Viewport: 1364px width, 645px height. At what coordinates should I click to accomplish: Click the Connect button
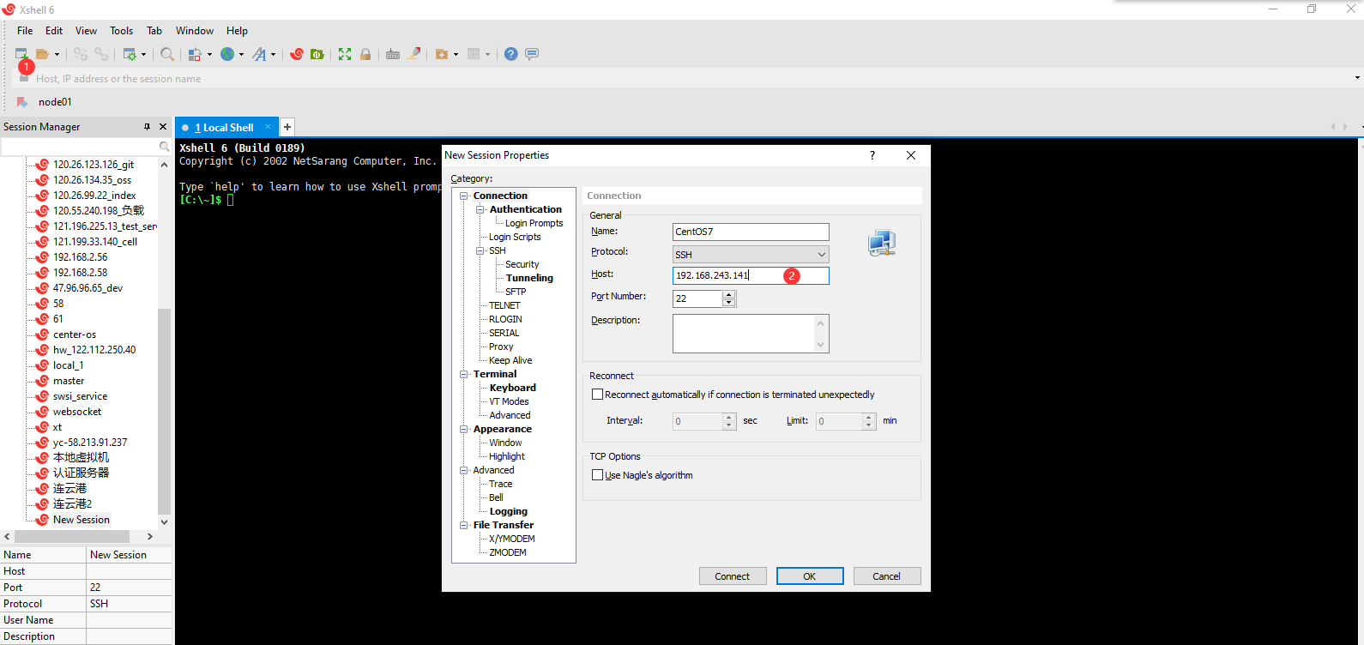point(733,576)
